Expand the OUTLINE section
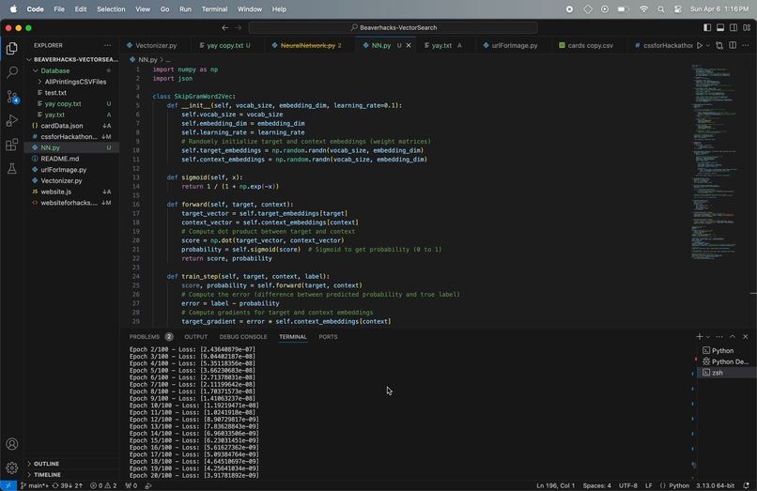 tap(72, 464)
